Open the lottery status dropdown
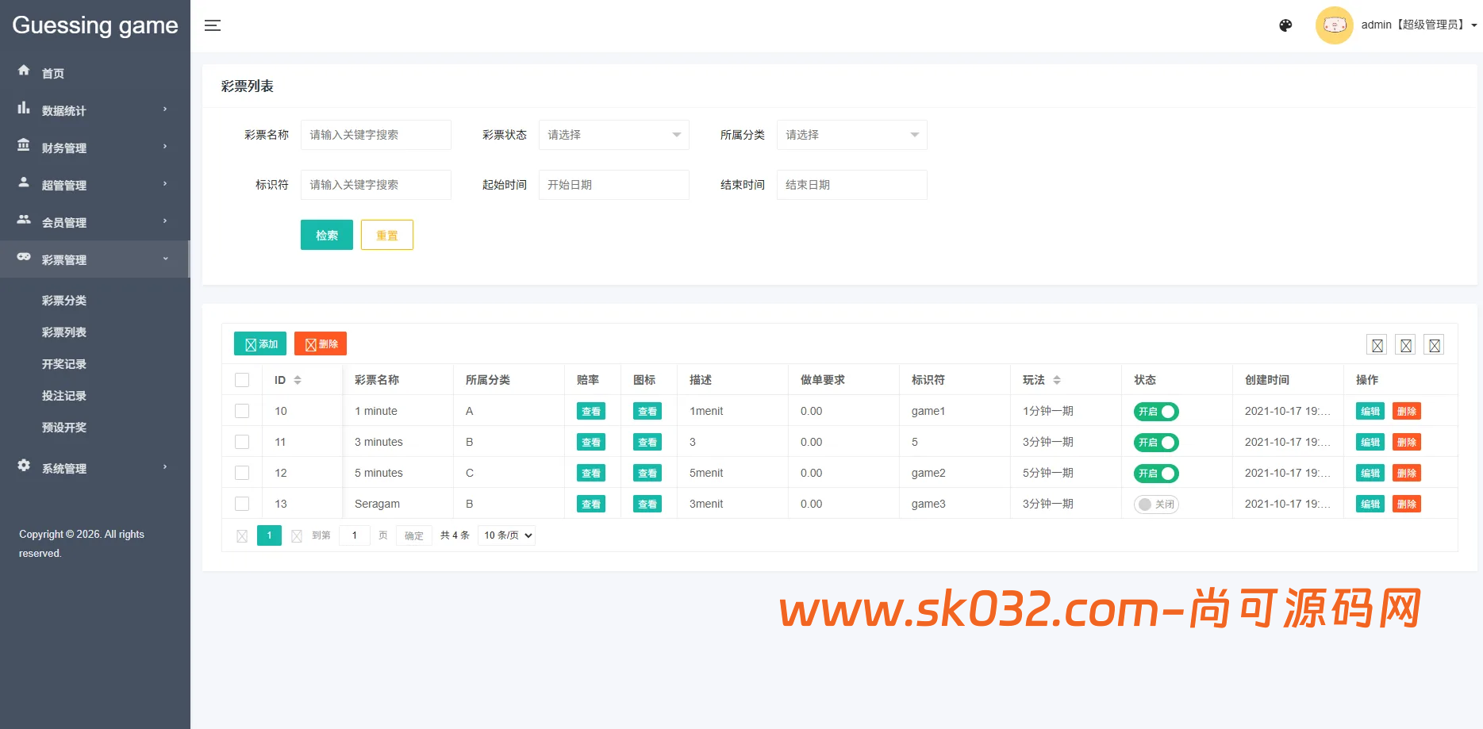This screenshot has width=1483, height=729. tap(613, 135)
